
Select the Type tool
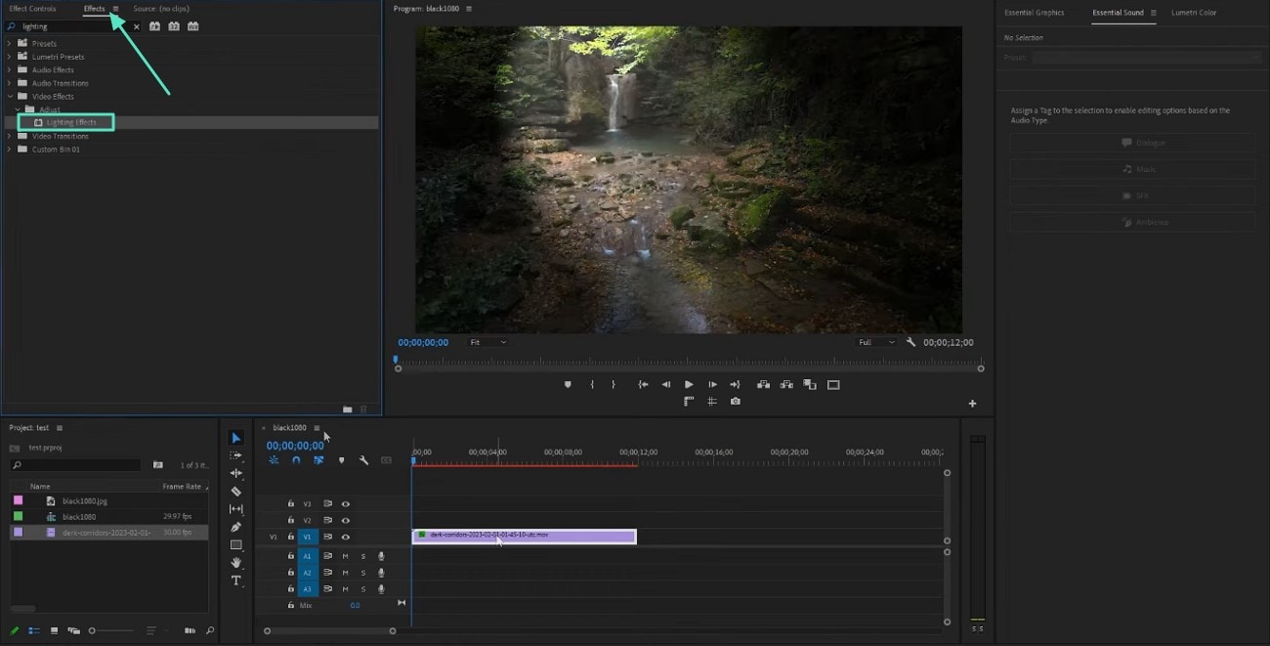coord(235,581)
